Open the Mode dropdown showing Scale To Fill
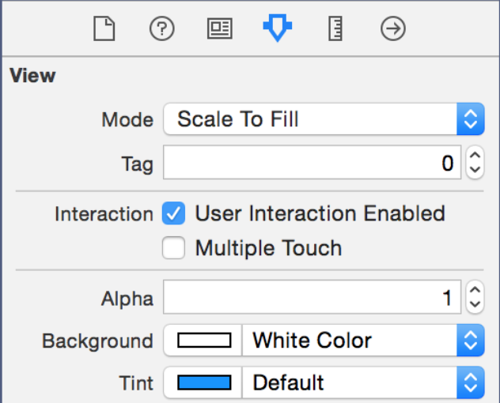The height and width of the screenshot is (403, 500). pos(324,119)
